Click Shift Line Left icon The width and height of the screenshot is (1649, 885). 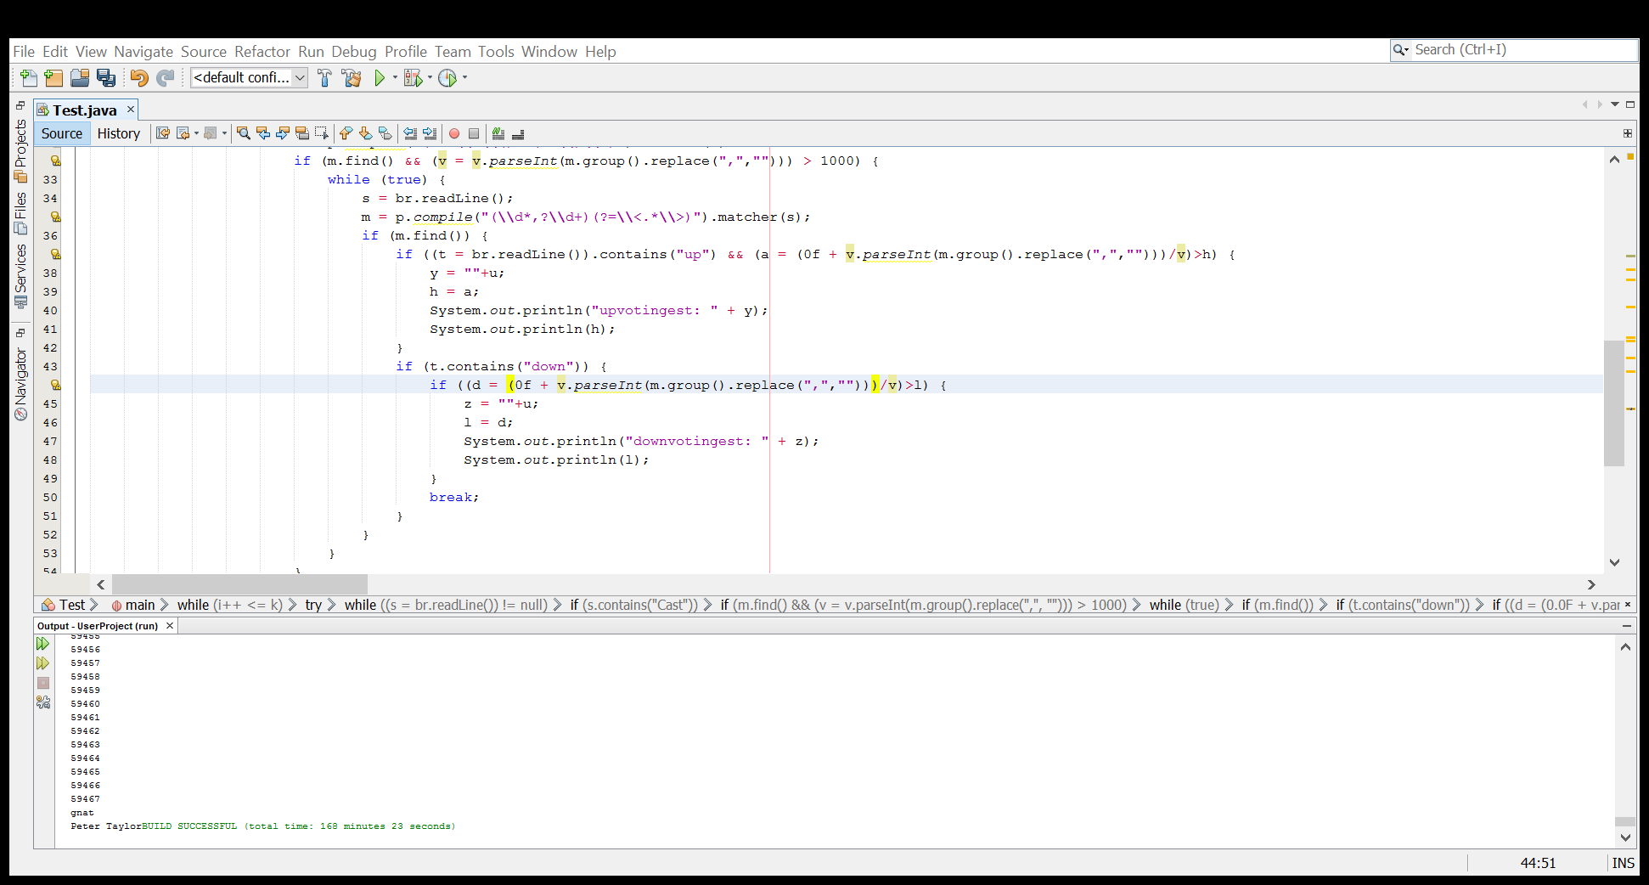pos(410,133)
